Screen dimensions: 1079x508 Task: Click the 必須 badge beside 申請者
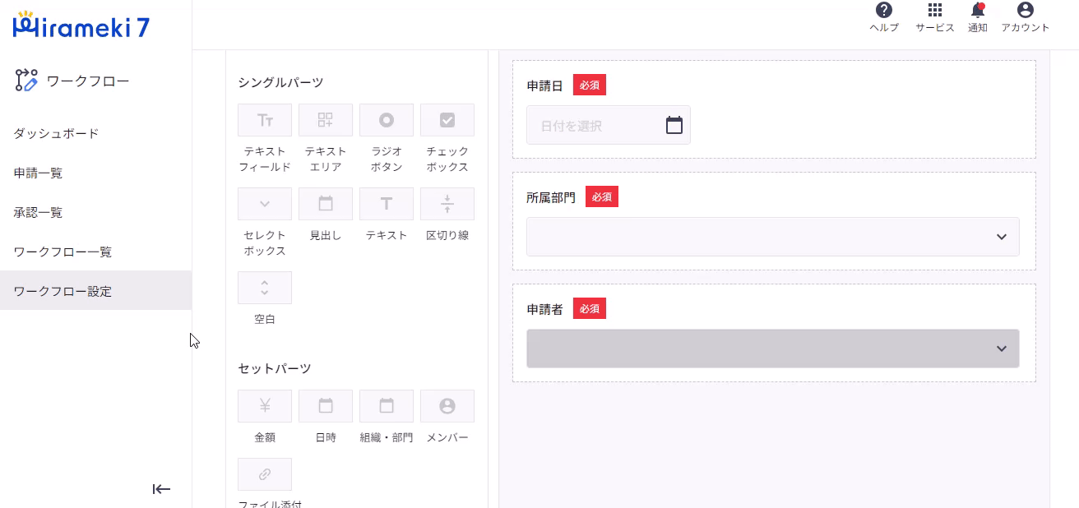pyautogui.click(x=590, y=308)
